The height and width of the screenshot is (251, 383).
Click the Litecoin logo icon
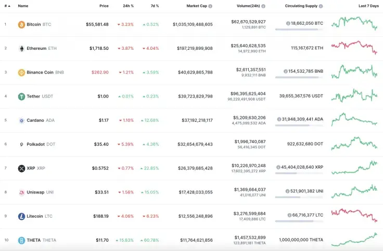21,216
